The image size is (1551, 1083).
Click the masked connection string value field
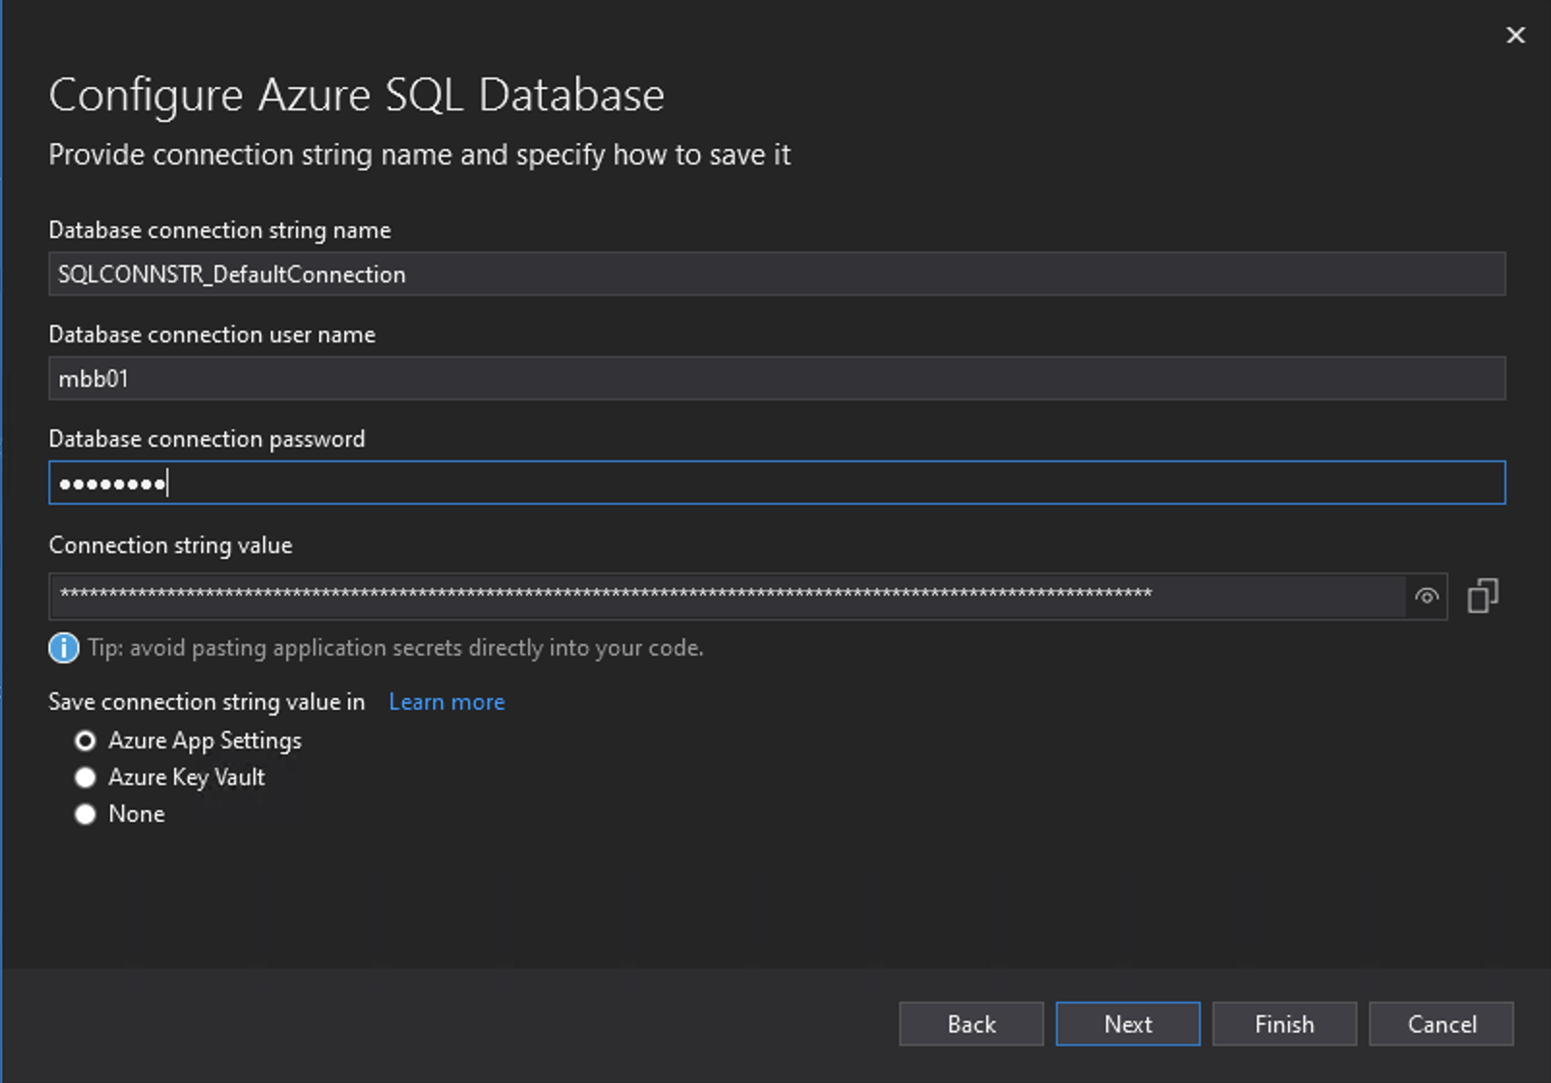click(677, 597)
